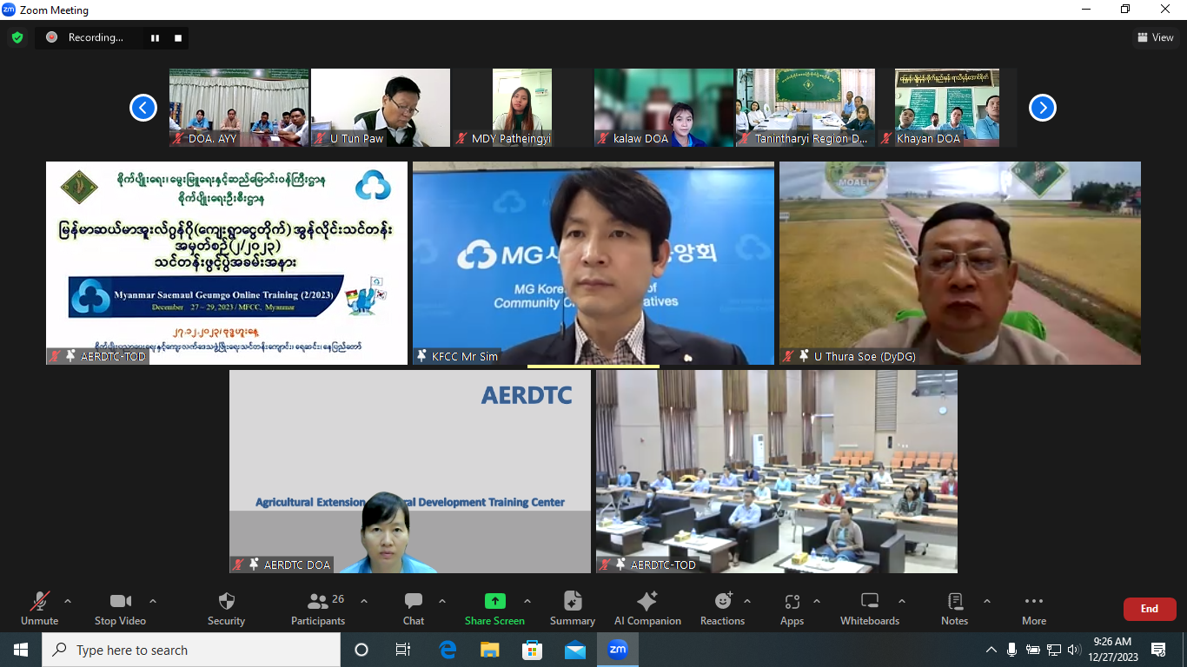1187x667 pixels.
Task: Click the AERDTC-TOD classroom video tile
Action: pyautogui.click(x=777, y=472)
